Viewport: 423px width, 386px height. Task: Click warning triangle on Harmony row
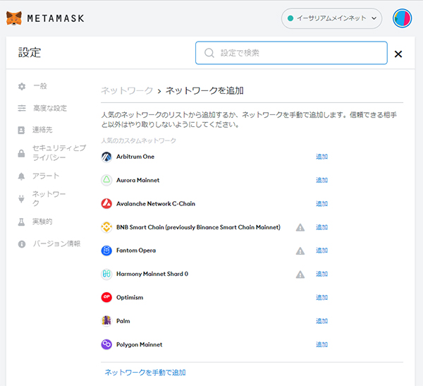(x=300, y=275)
